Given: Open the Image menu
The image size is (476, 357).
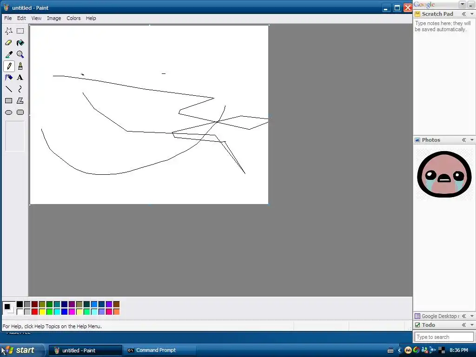Looking at the screenshot, I should [x=54, y=18].
